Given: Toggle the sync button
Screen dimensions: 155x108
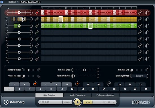Looking at the screenshot, I should 87,102.
